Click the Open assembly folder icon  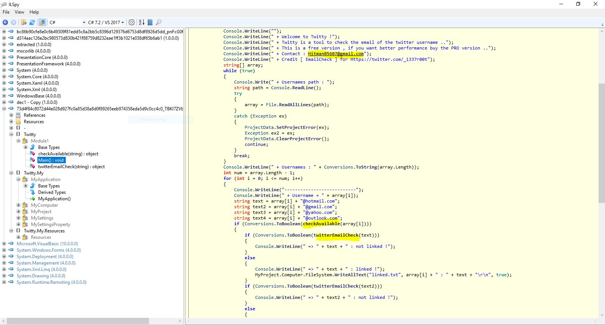(24, 22)
